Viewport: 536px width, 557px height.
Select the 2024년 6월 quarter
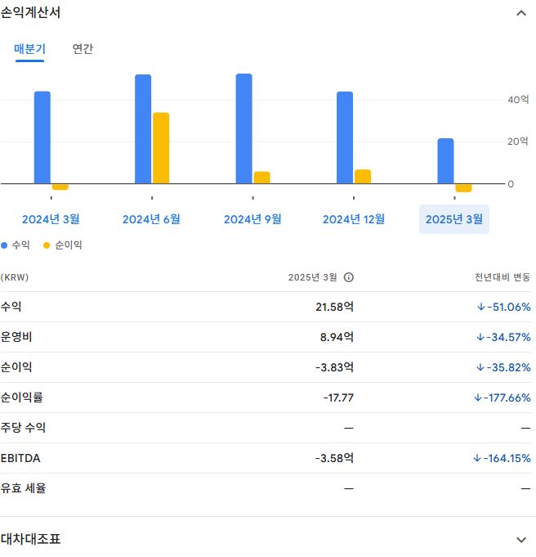coord(152,219)
